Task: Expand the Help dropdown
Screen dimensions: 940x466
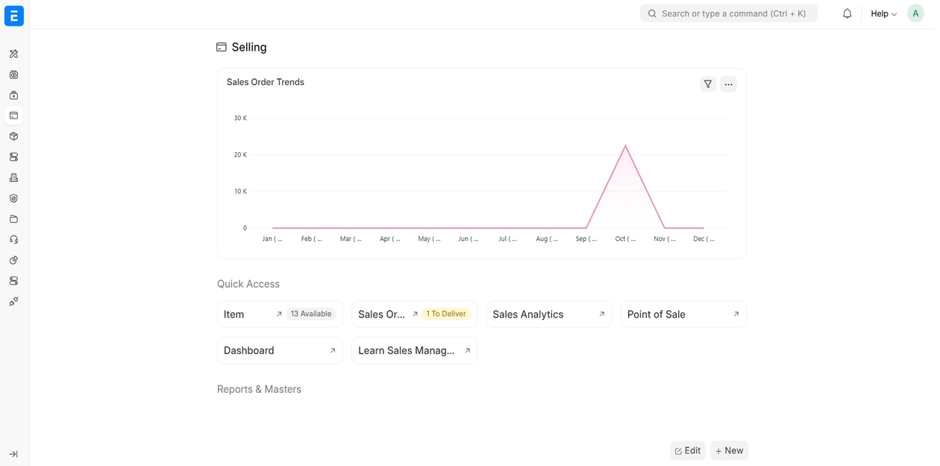Action: point(883,13)
